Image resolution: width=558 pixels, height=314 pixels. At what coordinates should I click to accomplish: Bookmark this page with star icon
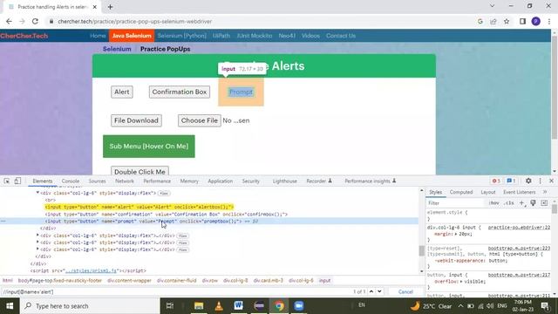point(507,21)
